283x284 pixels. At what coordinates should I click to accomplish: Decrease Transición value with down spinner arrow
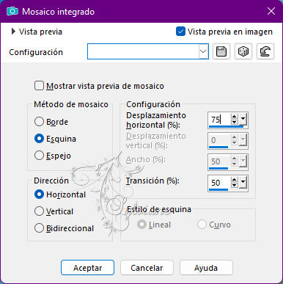pyautogui.click(x=235, y=185)
